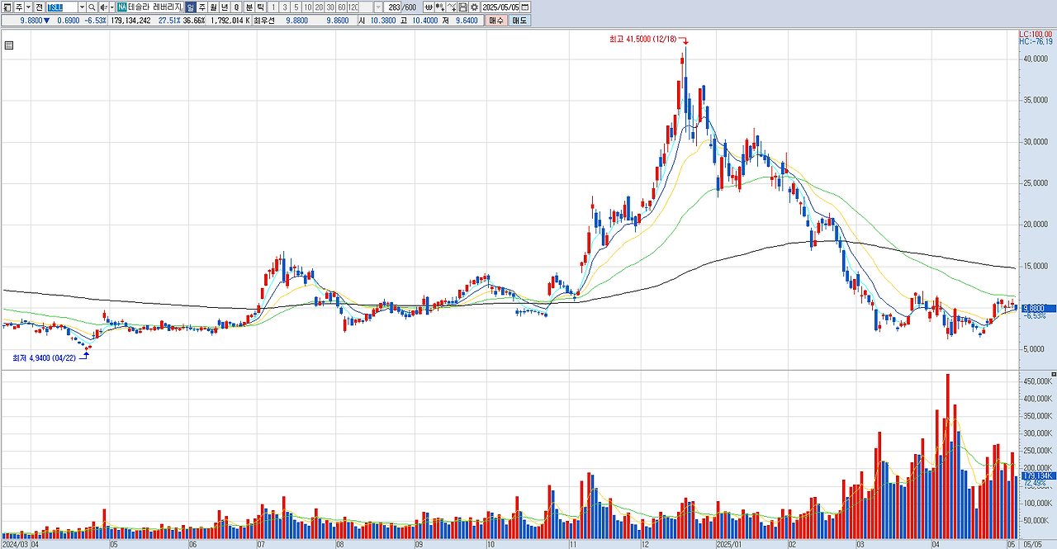Viewport: 1057px width, 549px height.
Task: Click the 최저 4.9400 (04/22) low label
Action: coord(45,358)
